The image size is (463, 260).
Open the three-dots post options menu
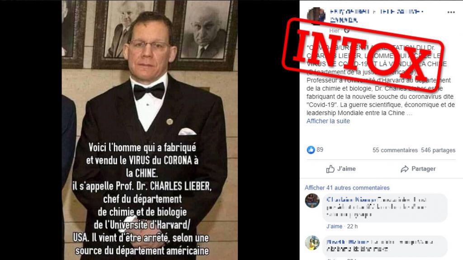tap(451, 12)
